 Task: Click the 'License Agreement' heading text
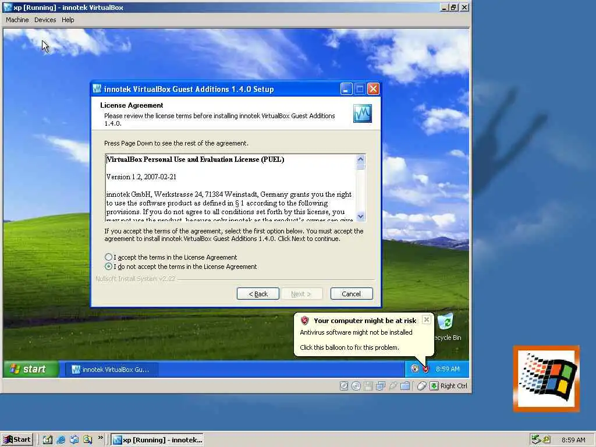[x=132, y=105]
